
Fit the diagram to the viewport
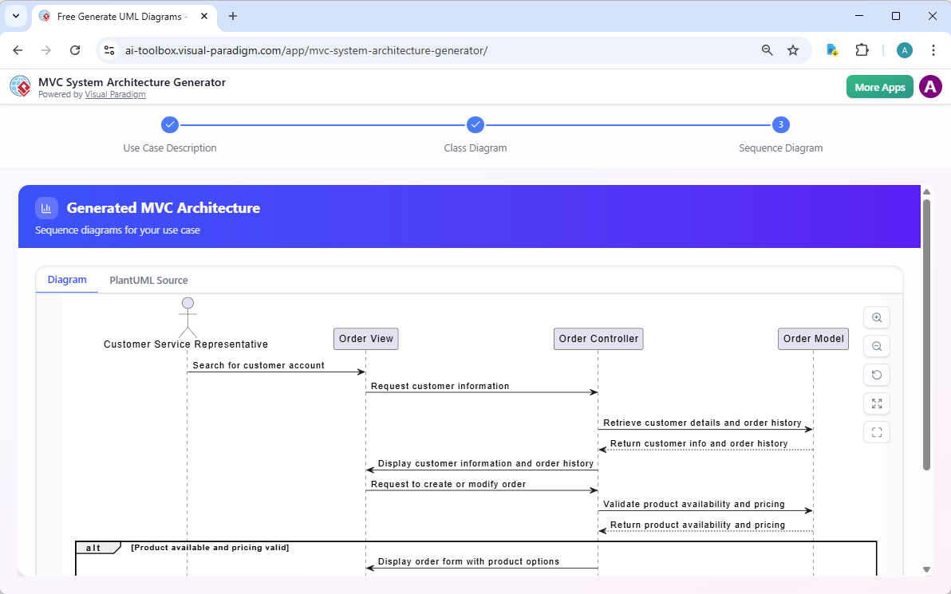pyautogui.click(x=876, y=432)
